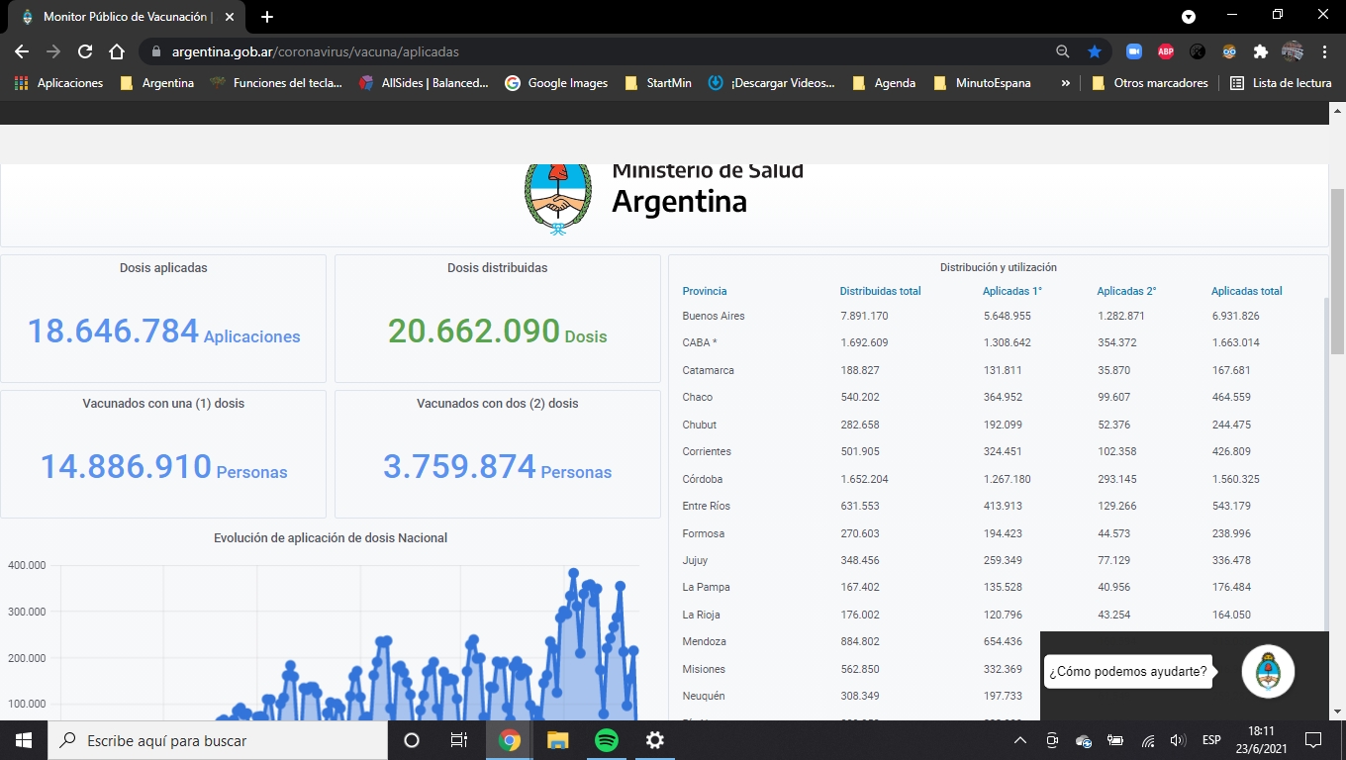Click the page's vertical scrollbar thumb

coord(1337,269)
